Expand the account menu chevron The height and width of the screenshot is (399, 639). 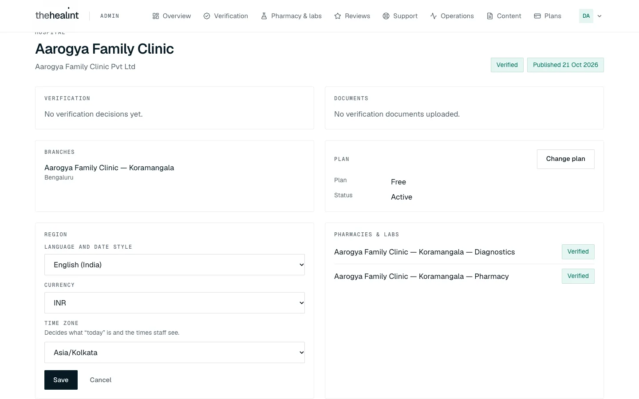tap(600, 16)
